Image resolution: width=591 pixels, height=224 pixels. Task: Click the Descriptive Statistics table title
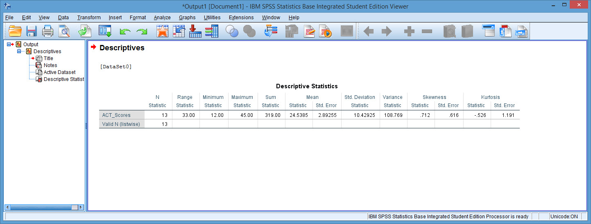pyautogui.click(x=307, y=86)
